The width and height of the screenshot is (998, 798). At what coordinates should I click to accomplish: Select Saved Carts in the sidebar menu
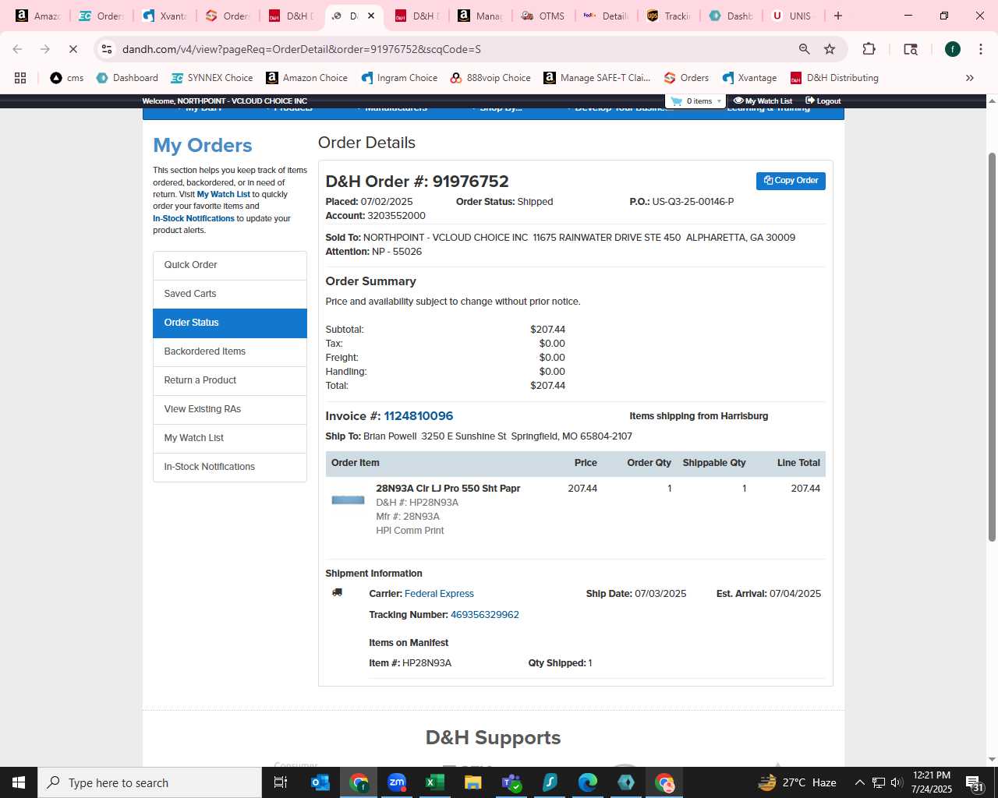pyautogui.click(x=230, y=294)
